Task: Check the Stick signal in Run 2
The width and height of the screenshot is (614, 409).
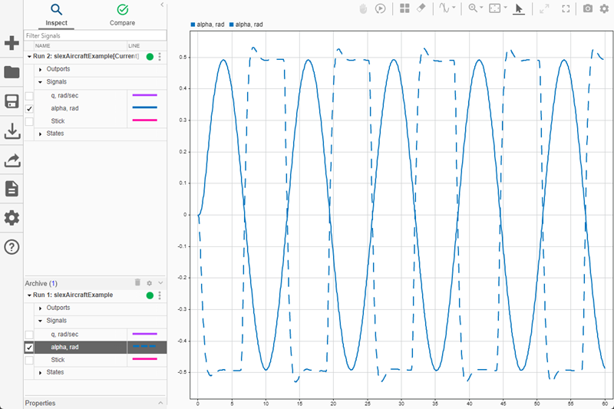Action: [29, 121]
